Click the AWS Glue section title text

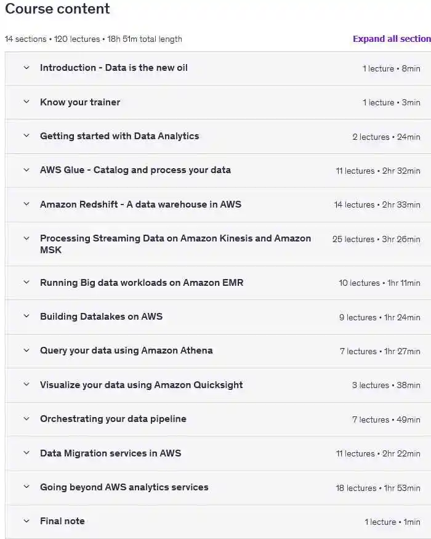tap(135, 170)
